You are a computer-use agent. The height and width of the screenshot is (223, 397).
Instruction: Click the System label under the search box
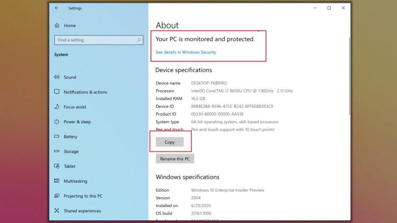pos(61,55)
